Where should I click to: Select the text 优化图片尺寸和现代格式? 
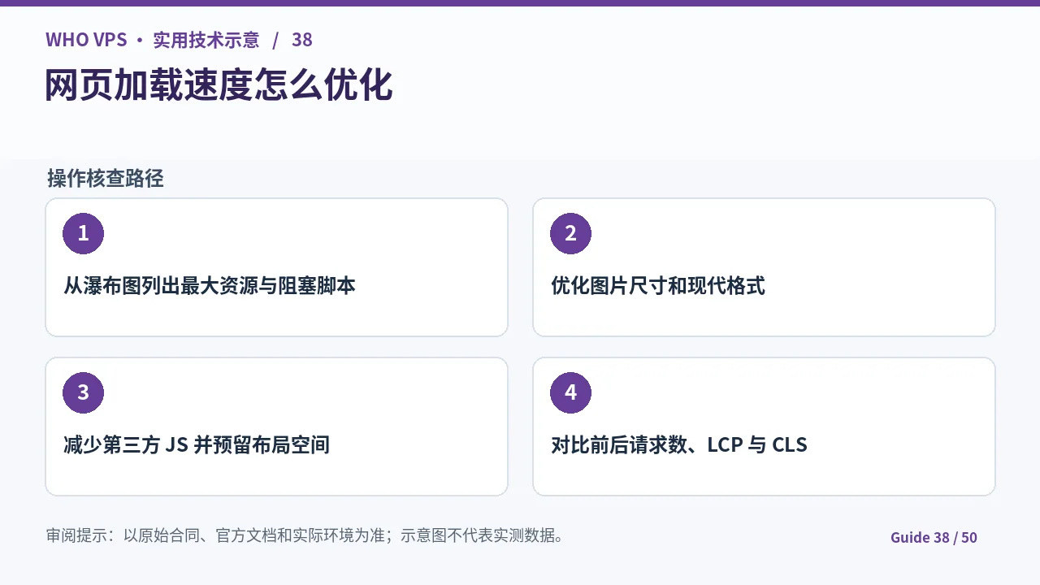658,286
